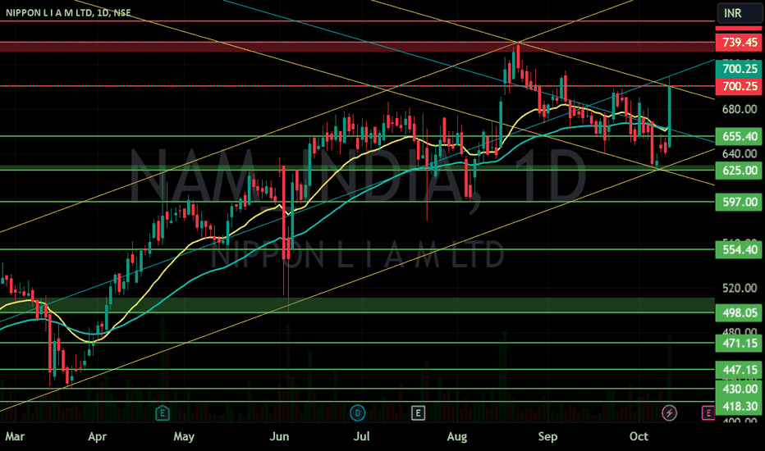Open the red E marker past October
Image resolution: width=765 pixels, height=451 pixels.
pos(708,413)
